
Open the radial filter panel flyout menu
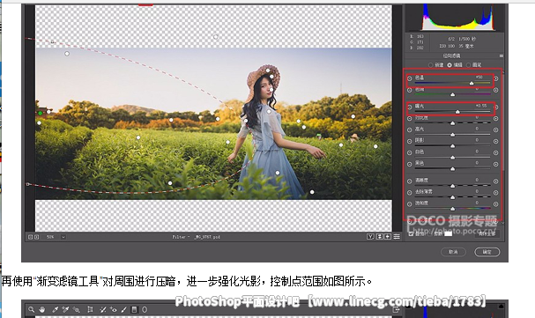click(502, 55)
